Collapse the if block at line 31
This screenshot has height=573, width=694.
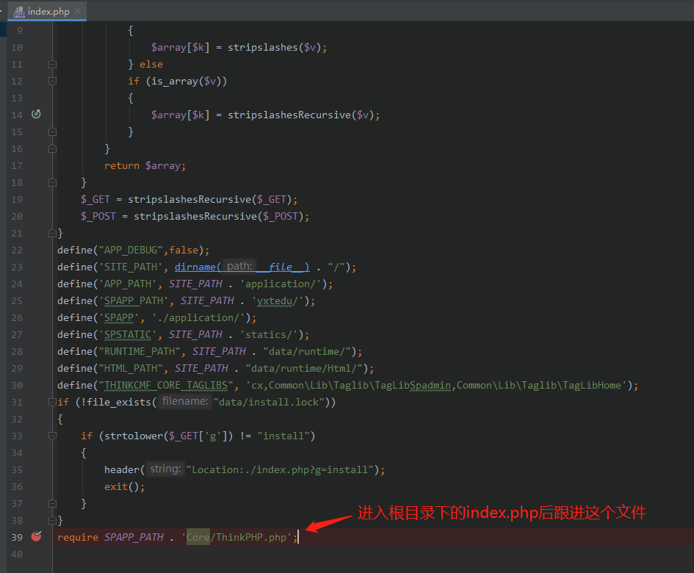click(x=52, y=402)
